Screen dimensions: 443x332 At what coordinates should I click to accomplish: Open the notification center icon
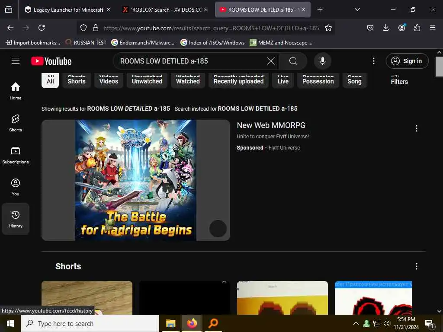pos(430,323)
